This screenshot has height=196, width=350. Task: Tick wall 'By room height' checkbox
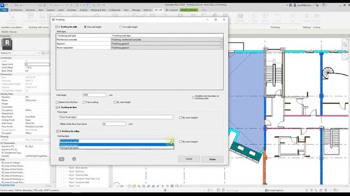[x=115, y=102]
